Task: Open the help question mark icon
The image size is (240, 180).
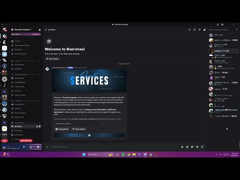Action: (x=222, y=24)
